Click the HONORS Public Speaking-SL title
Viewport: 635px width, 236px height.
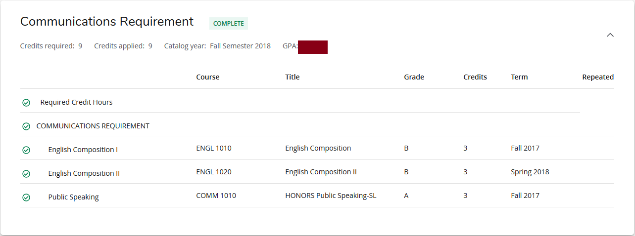[331, 196]
